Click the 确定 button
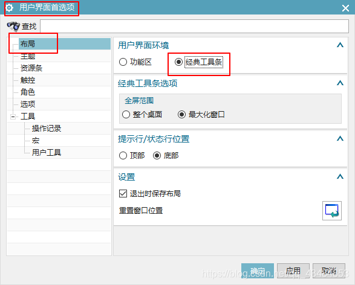Image resolution: width=355 pixels, height=285 pixels. [258, 271]
